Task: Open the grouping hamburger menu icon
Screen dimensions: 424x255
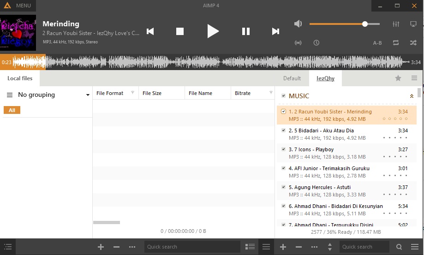Action: 10,95
